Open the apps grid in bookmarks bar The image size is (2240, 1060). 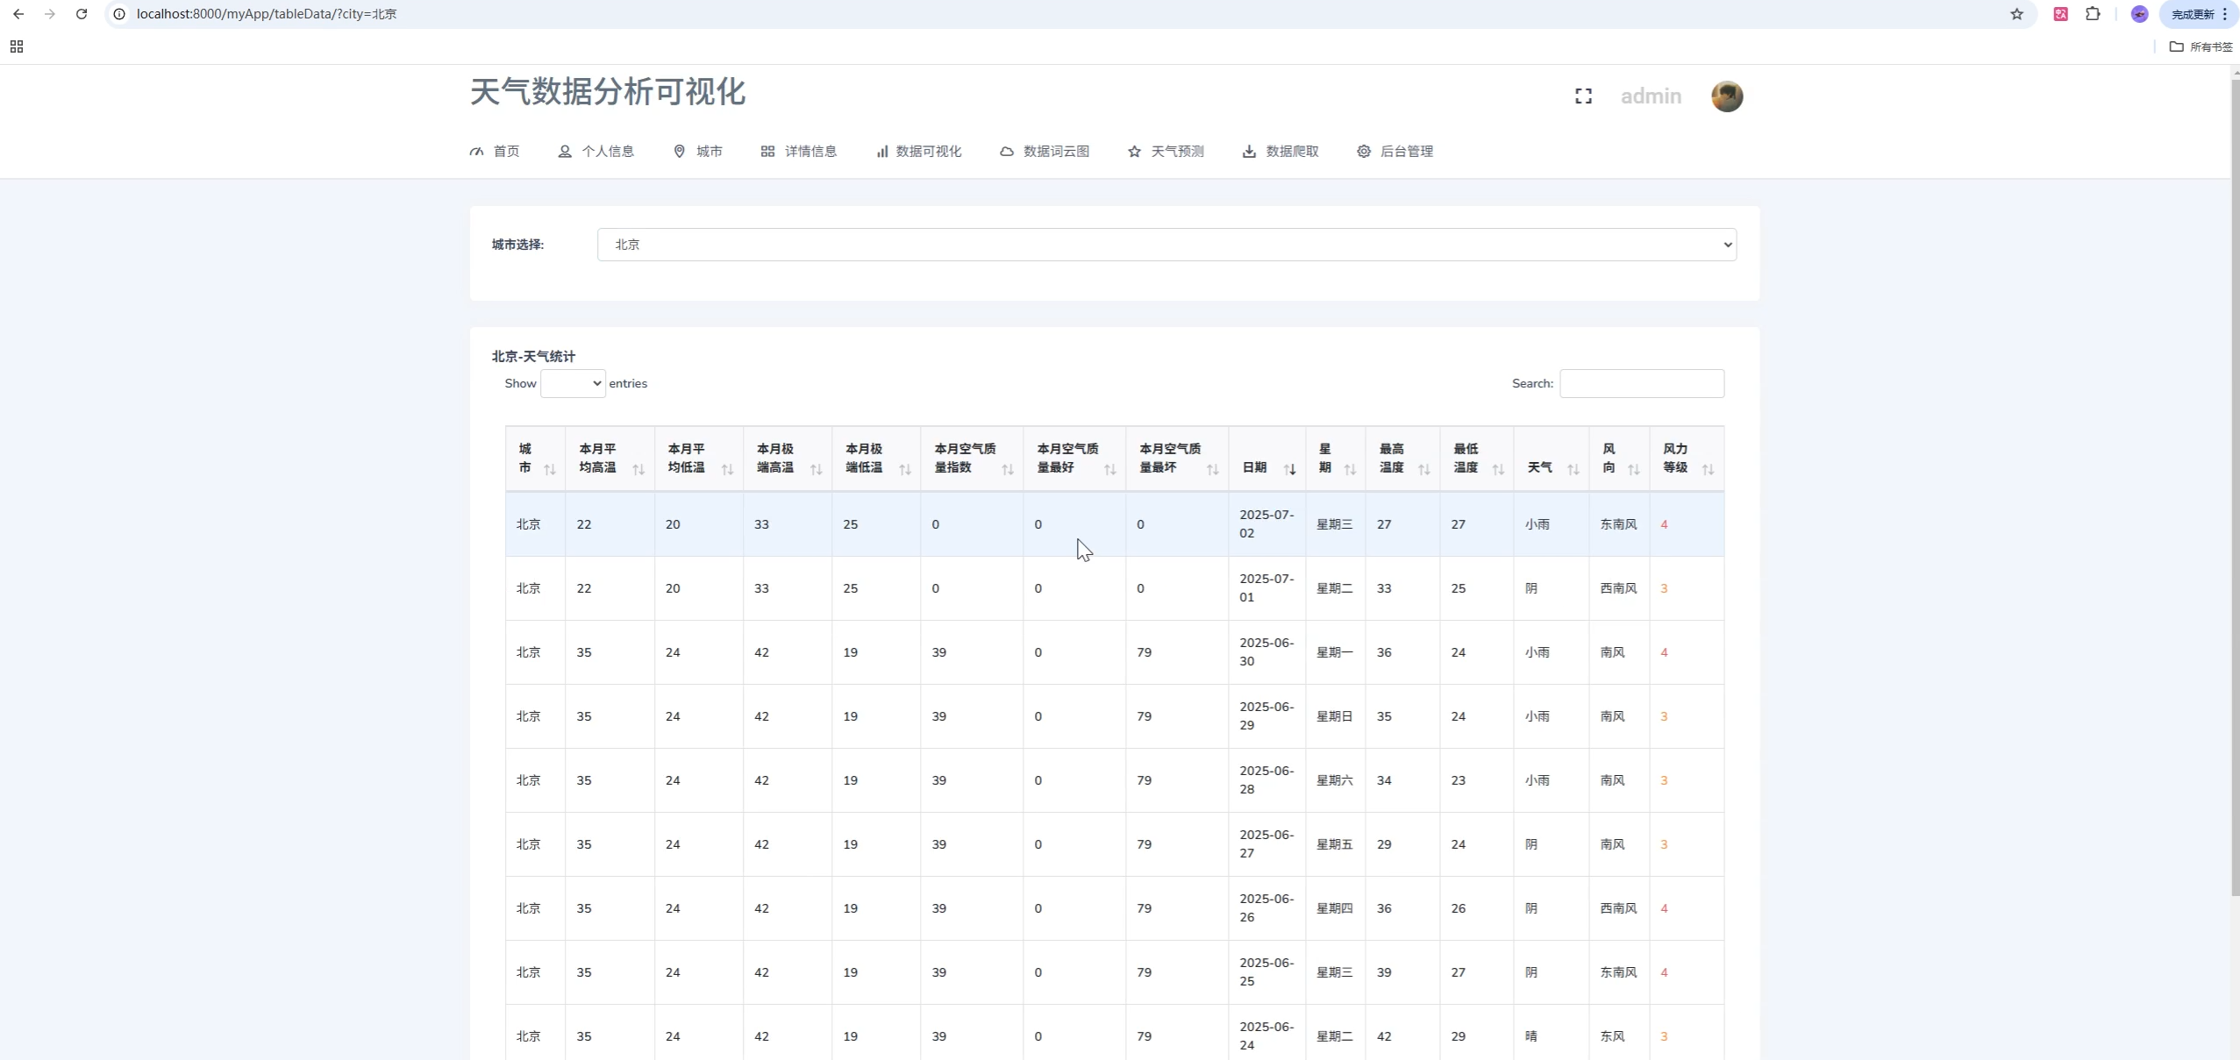[17, 46]
